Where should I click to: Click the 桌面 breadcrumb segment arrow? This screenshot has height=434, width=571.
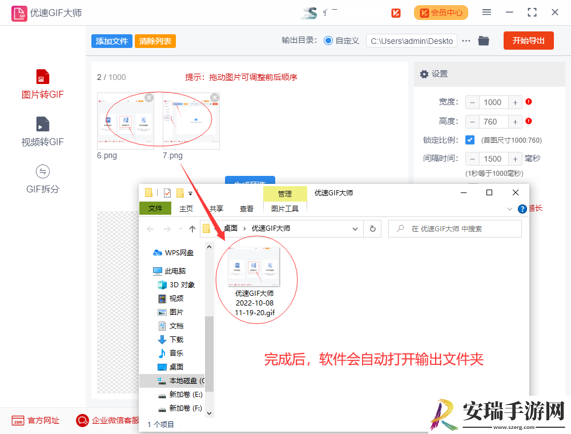tap(244, 228)
